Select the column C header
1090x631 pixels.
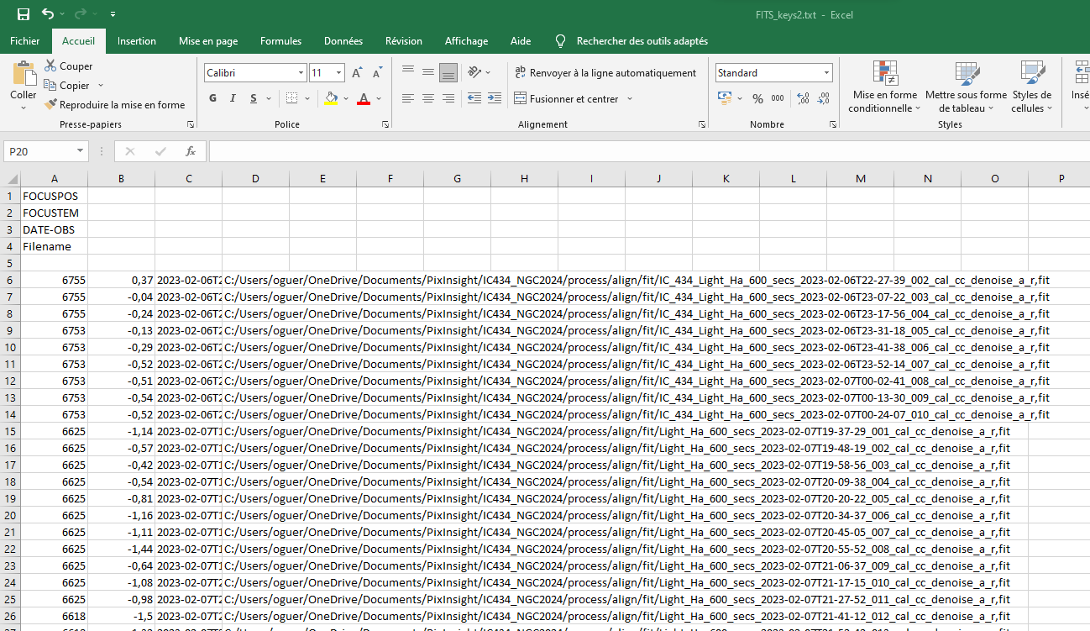(x=188, y=179)
